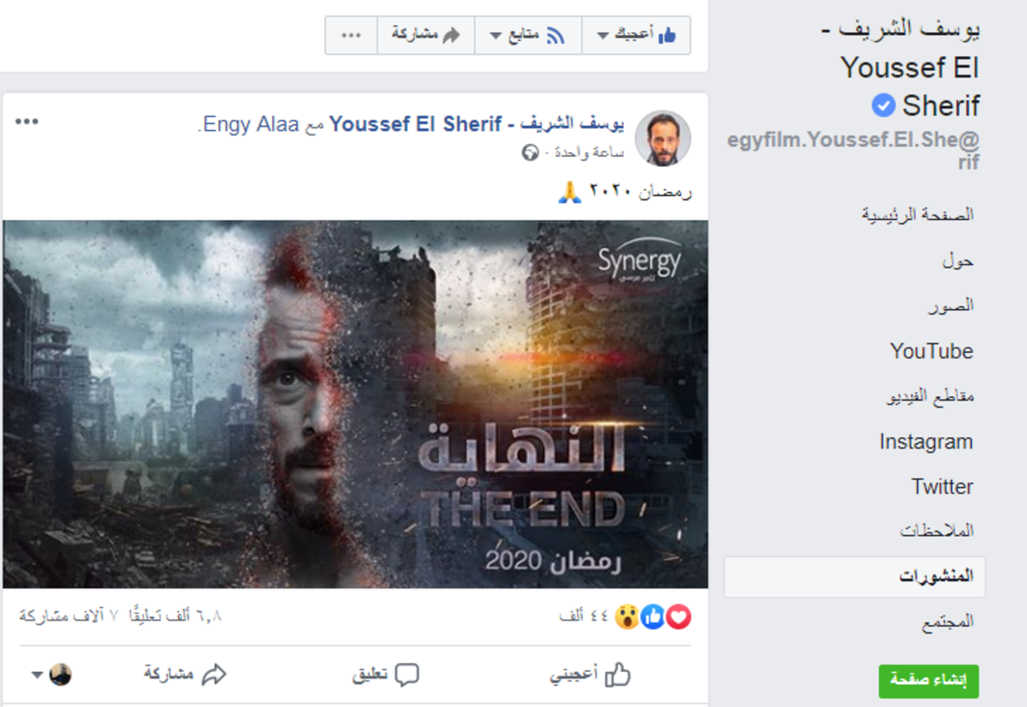The image size is (1027, 707).
Task: Select the المنشورات posts sidebar tab
Action: pyautogui.click(x=854, y=577)
